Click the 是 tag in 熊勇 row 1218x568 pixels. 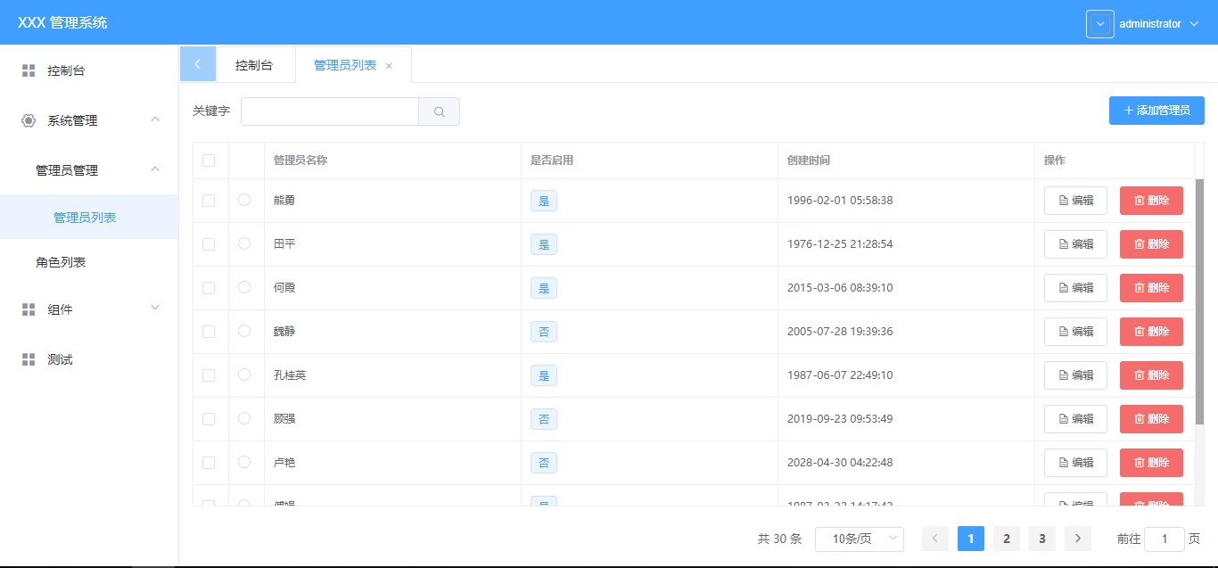click(544, 201)
